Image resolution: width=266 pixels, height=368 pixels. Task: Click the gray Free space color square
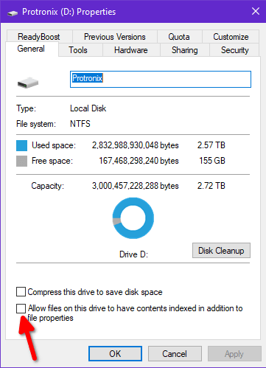click(x=21, y=161)
